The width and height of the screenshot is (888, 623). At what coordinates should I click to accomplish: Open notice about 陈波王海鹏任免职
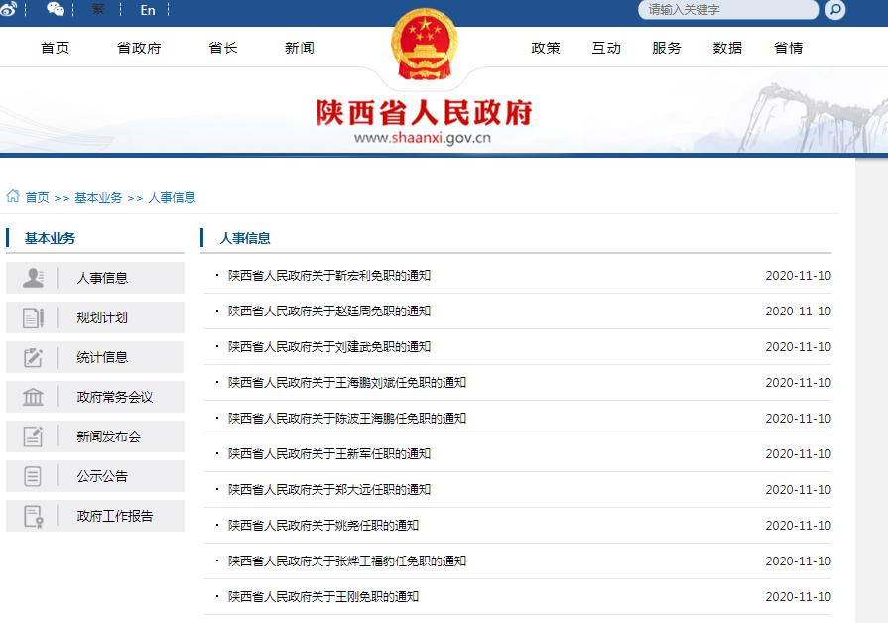point(347,418)
